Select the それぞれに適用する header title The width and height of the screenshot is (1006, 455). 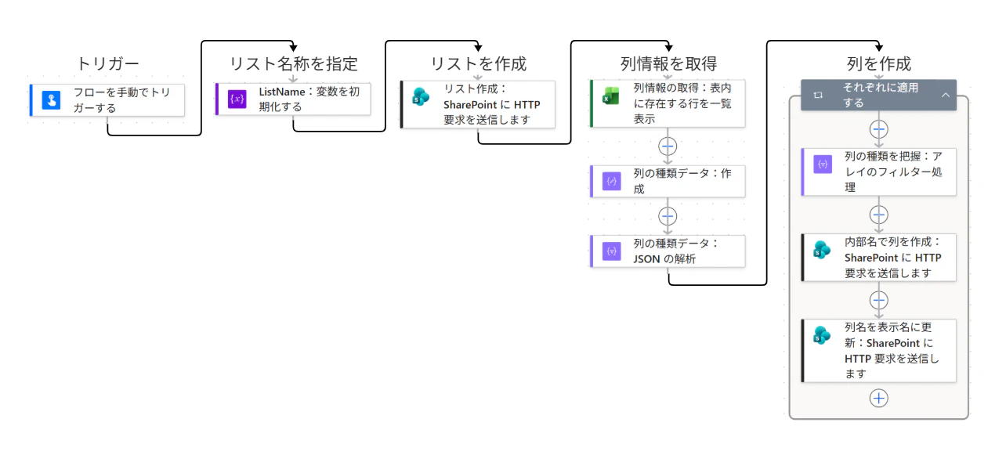click(x=881, y=95)
